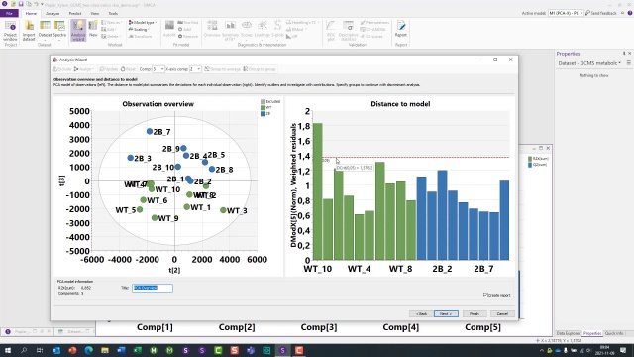The height and width of the screenshot is (357, 634).
Task: Open the Project window icon
Action: pyautogui.click(x=10, y=31)
